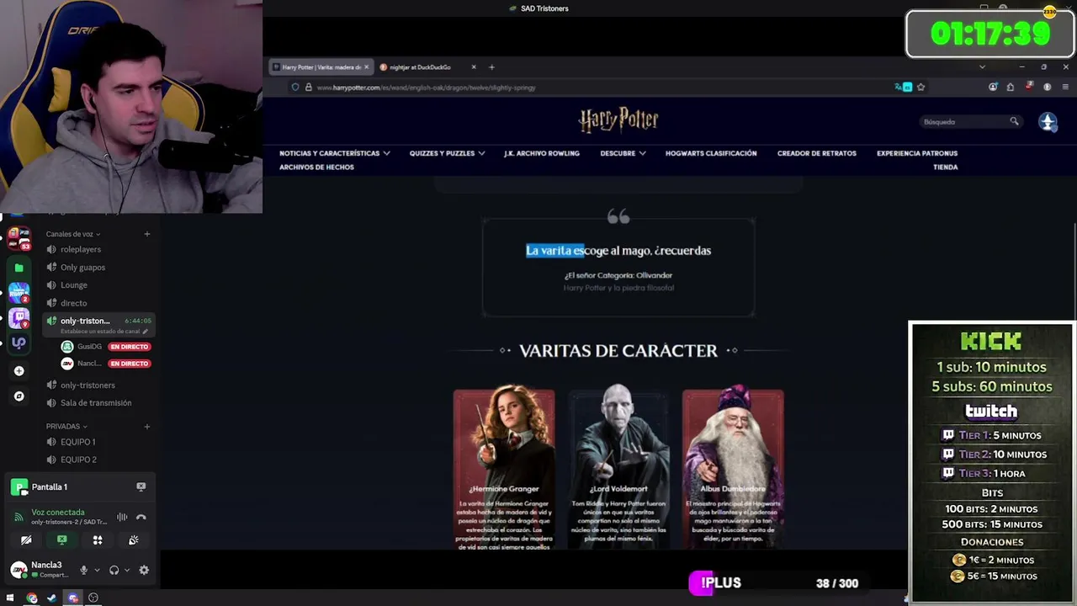Open the Lord Voldemort wand card
This screenshot has height=606, width=1077.
tap(618, 469)
